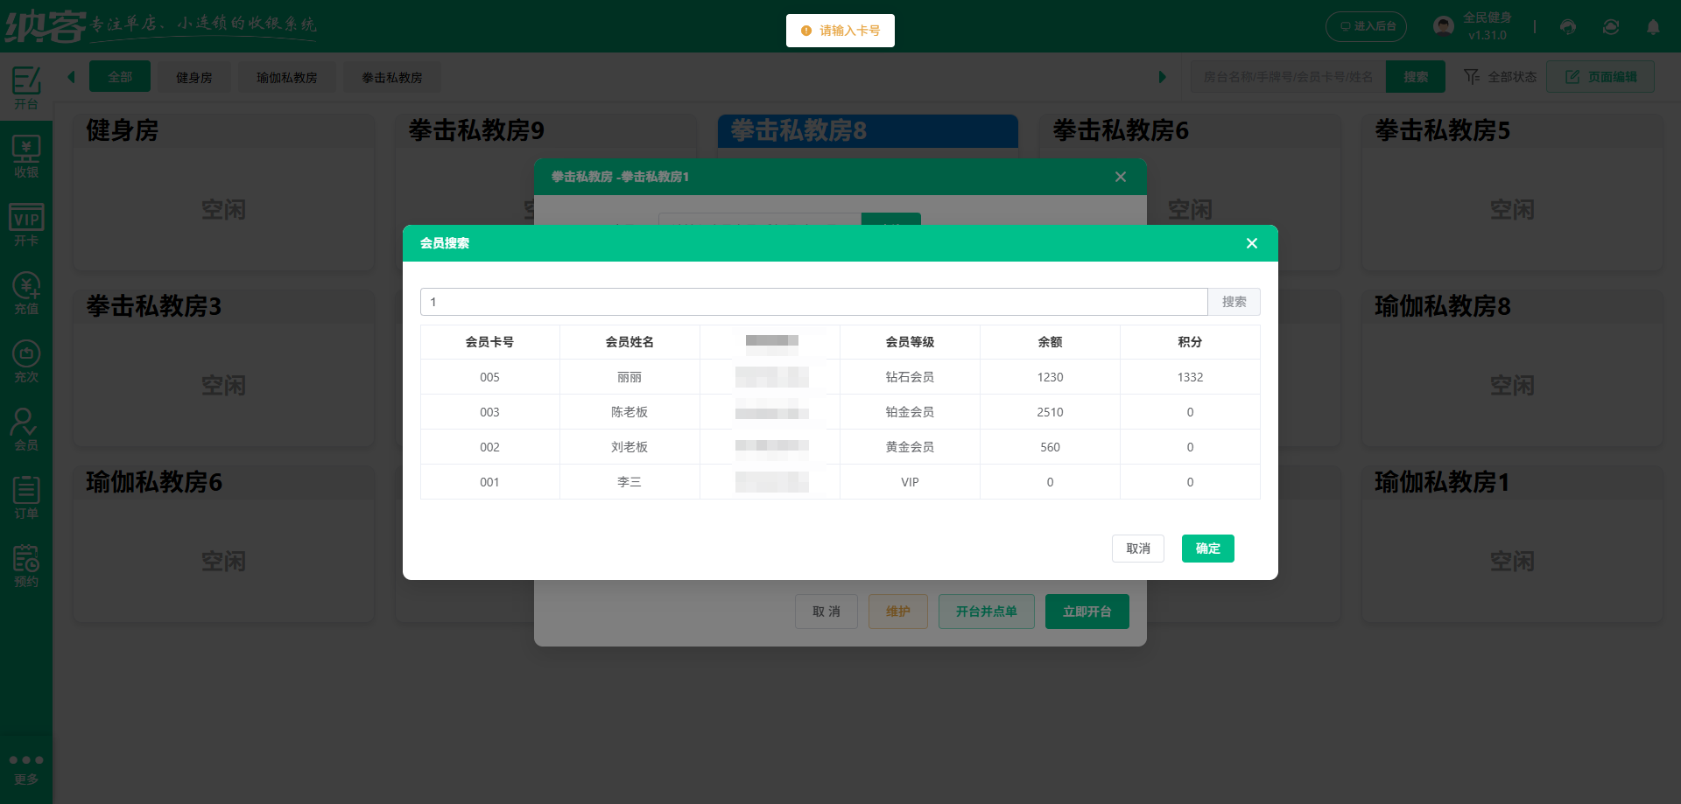Confirm selection with 确定 button

point(1207,549)
